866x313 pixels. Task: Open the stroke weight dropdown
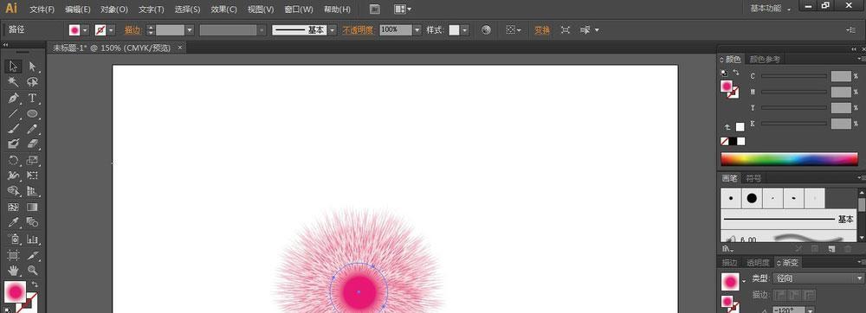pos(190,30)
